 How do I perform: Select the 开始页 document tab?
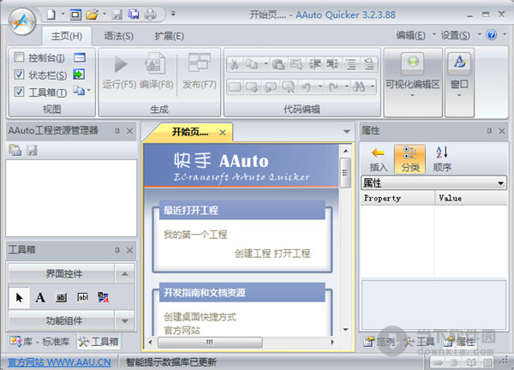[190, 132]
